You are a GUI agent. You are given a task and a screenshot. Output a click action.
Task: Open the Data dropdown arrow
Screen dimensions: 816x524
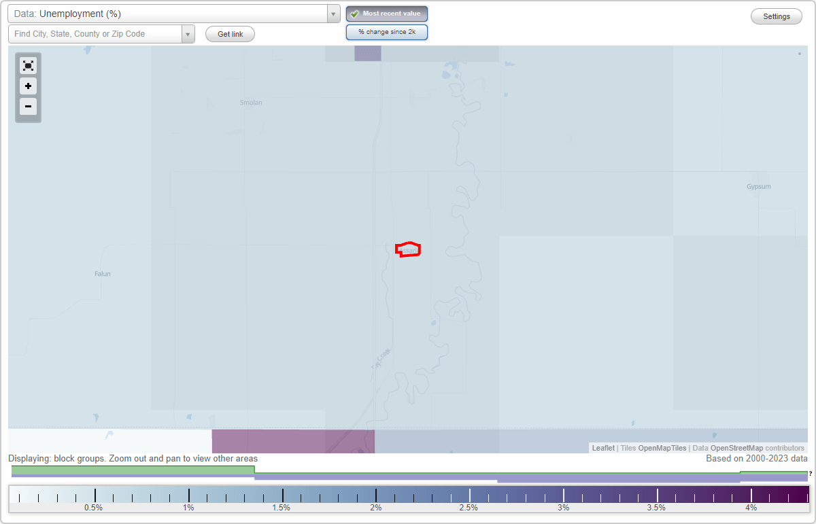tap(333, 14)
